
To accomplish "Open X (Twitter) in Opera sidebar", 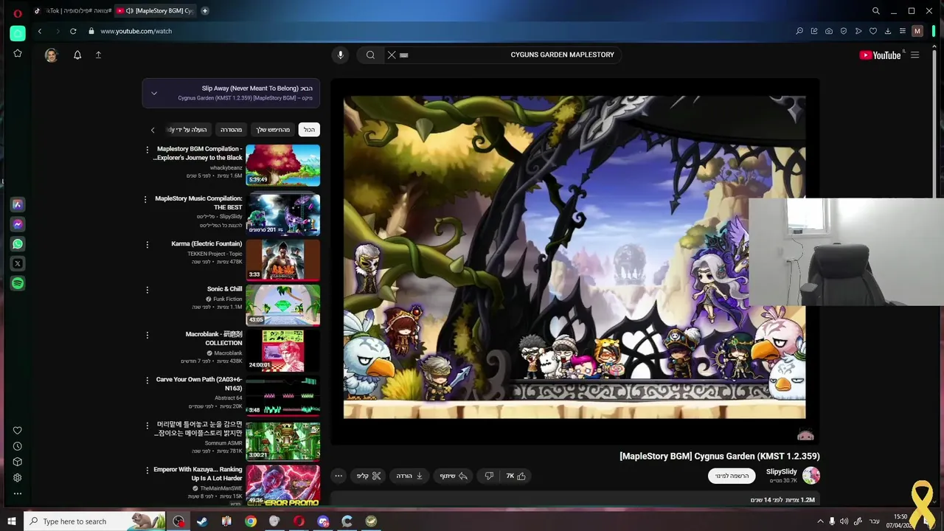I will pyautogui.click(x=18, y=263).
